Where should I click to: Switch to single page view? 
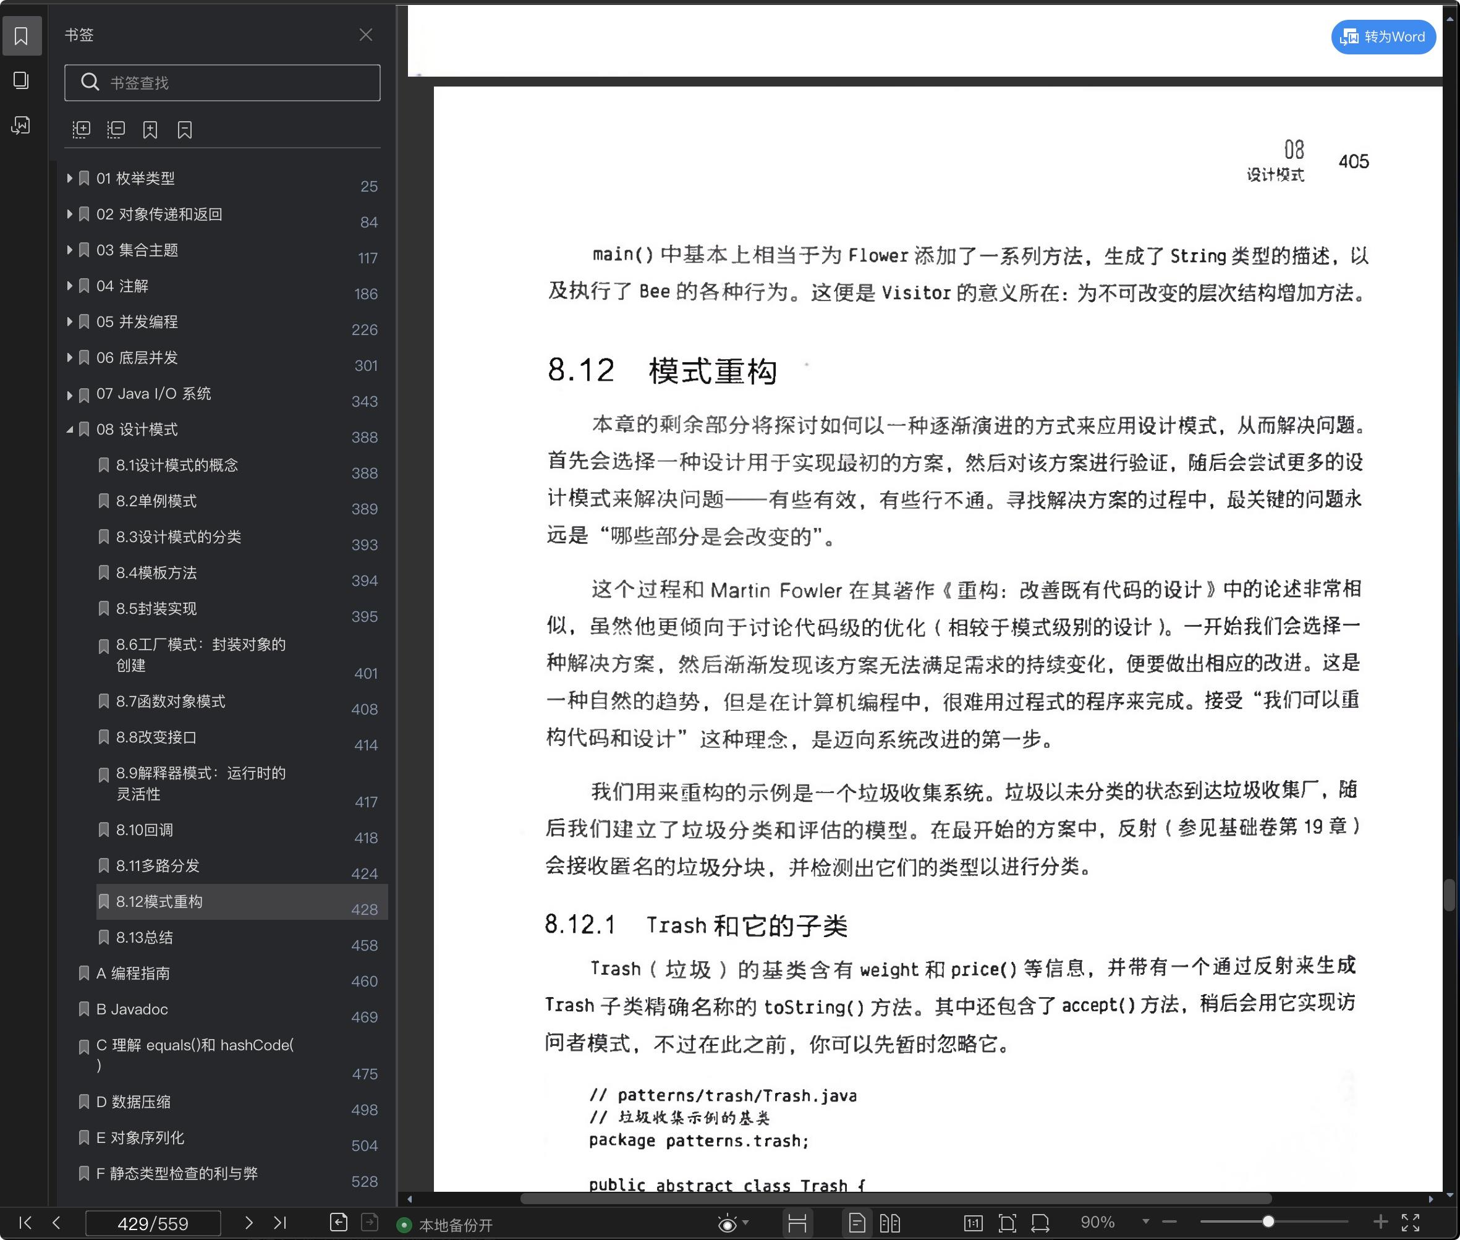[x=857, y=1223]
